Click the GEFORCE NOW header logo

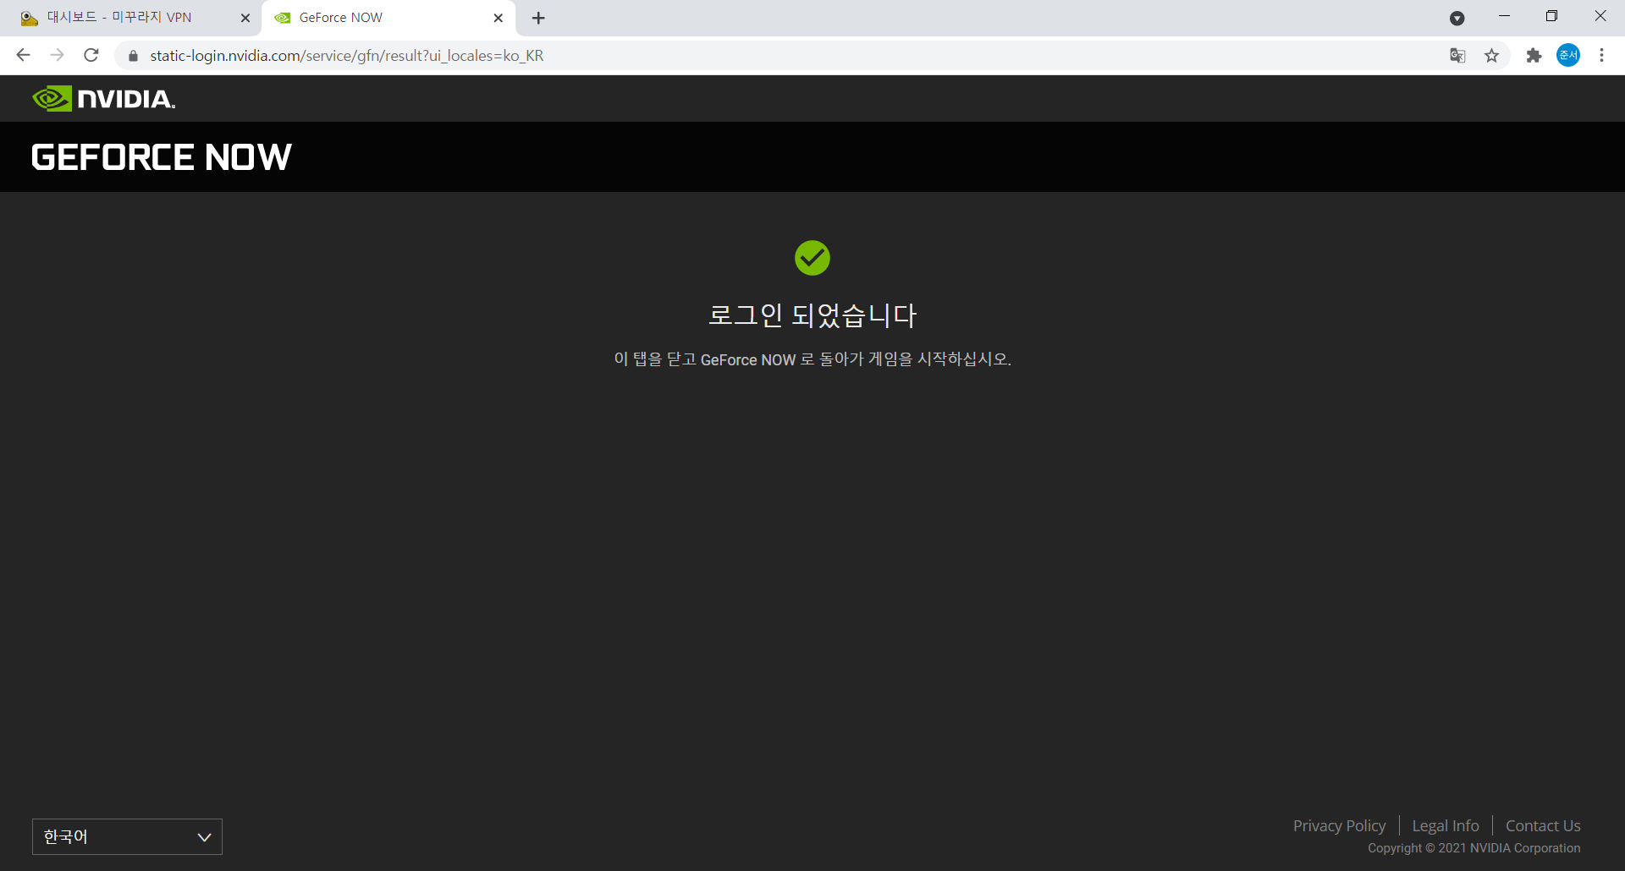162,157
